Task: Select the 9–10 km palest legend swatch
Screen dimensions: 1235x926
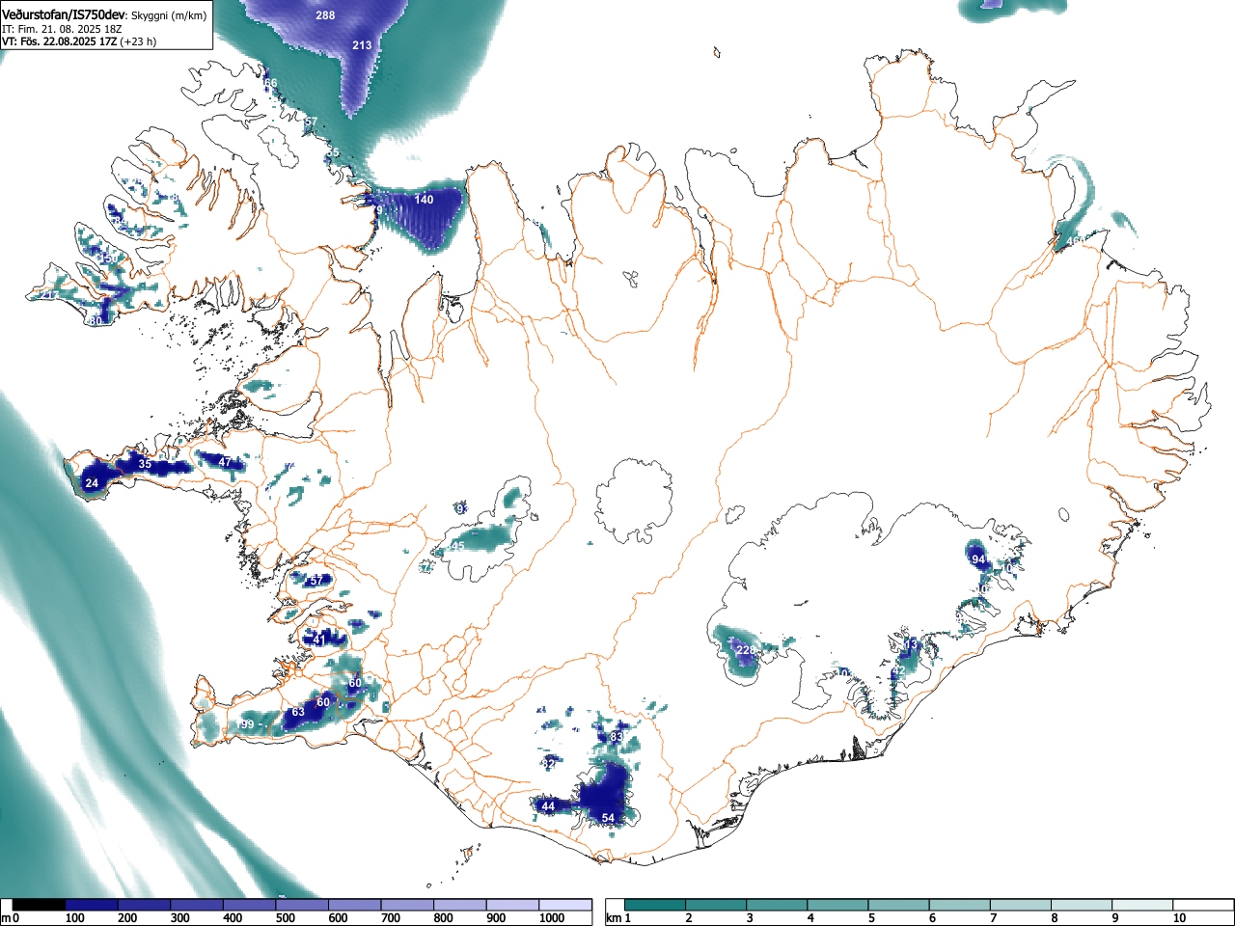Action: tap(1143, 905)
